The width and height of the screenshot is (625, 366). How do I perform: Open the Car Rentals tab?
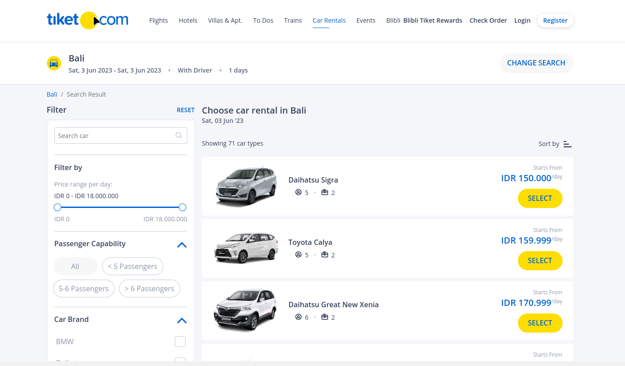[329, 20]
